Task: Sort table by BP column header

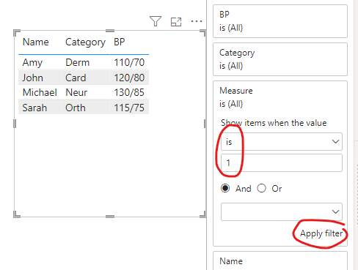Action: (120, 42)
